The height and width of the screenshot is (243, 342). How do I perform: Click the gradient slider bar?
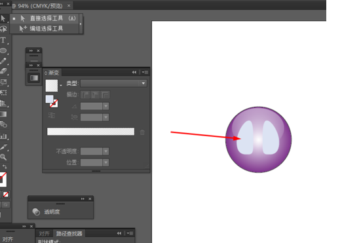pyautogui.click(x=90, y=132)
